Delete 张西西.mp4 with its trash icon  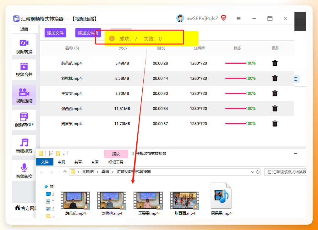(275, 109)
